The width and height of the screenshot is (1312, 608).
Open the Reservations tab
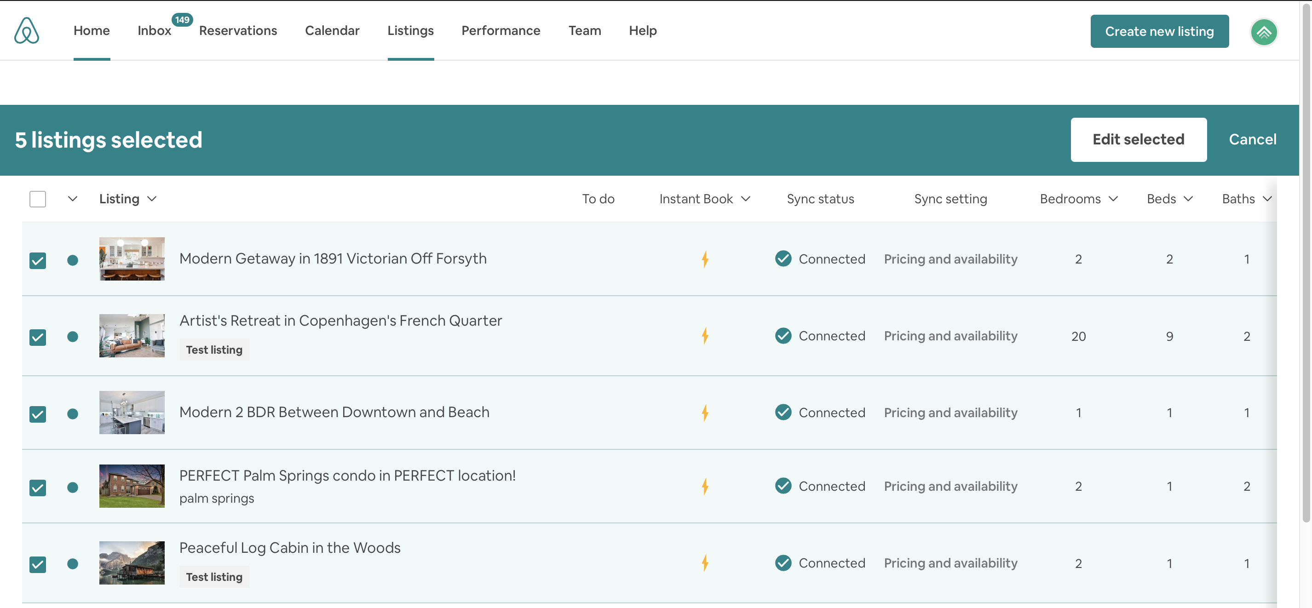pos(238,30)
